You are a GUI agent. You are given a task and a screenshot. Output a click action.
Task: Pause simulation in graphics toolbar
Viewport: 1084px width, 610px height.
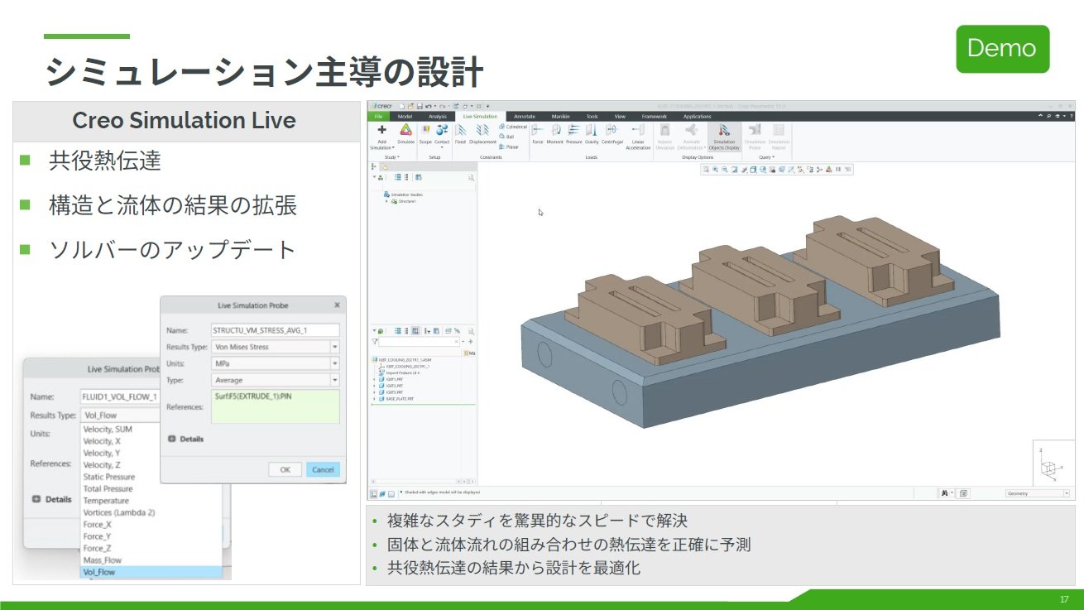(838, 170)
